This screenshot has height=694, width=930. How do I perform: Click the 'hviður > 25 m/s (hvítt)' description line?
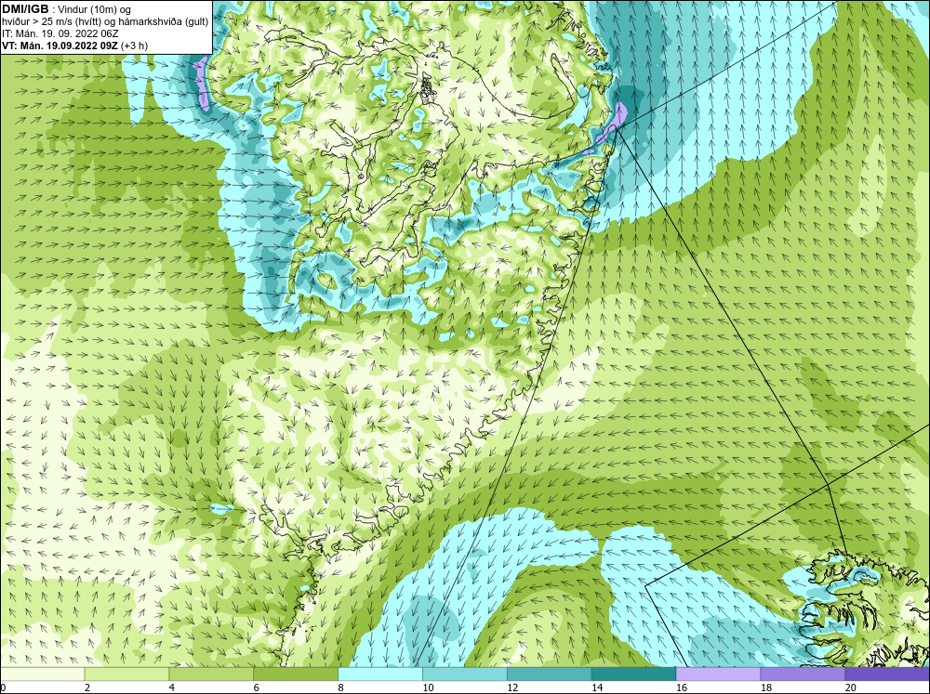click(105, 21)
